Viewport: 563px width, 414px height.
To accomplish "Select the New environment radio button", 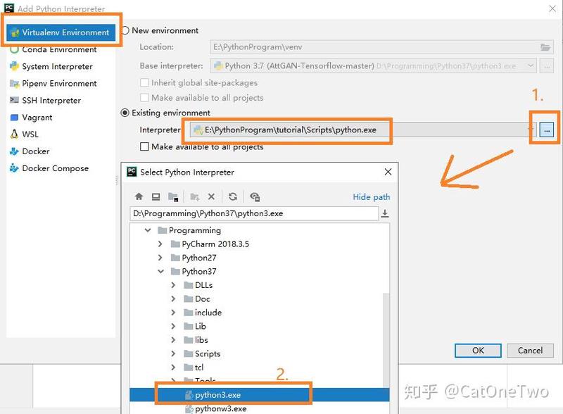I will click(x=125, y=30).
